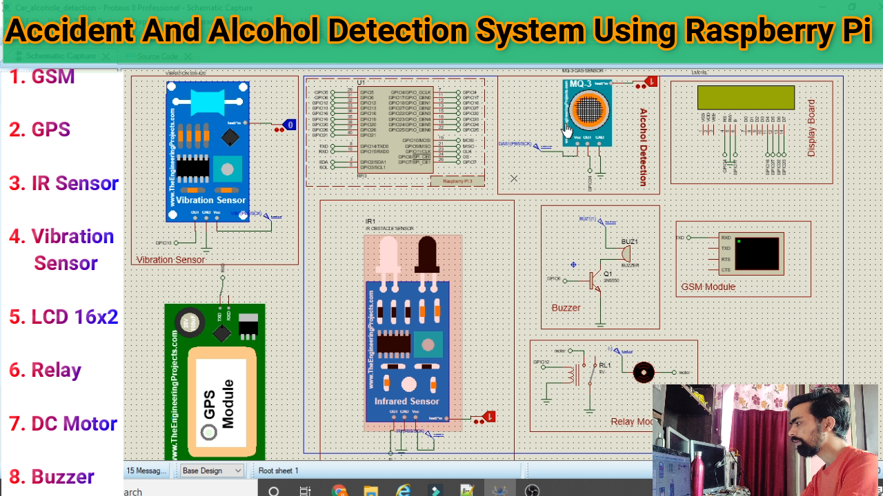Viewport: 883px width, 496px height.
Task: Click the 'Vibration Sensor' frame label
Action: pos(170,260)
